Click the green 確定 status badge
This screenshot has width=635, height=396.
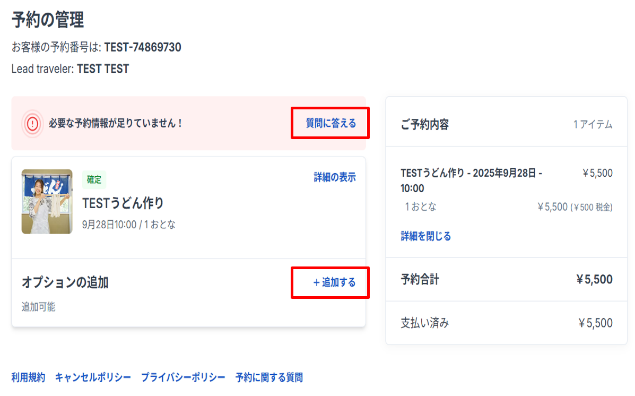(x=94, y=180)
